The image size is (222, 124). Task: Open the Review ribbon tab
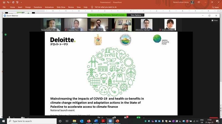pos(71,7)
